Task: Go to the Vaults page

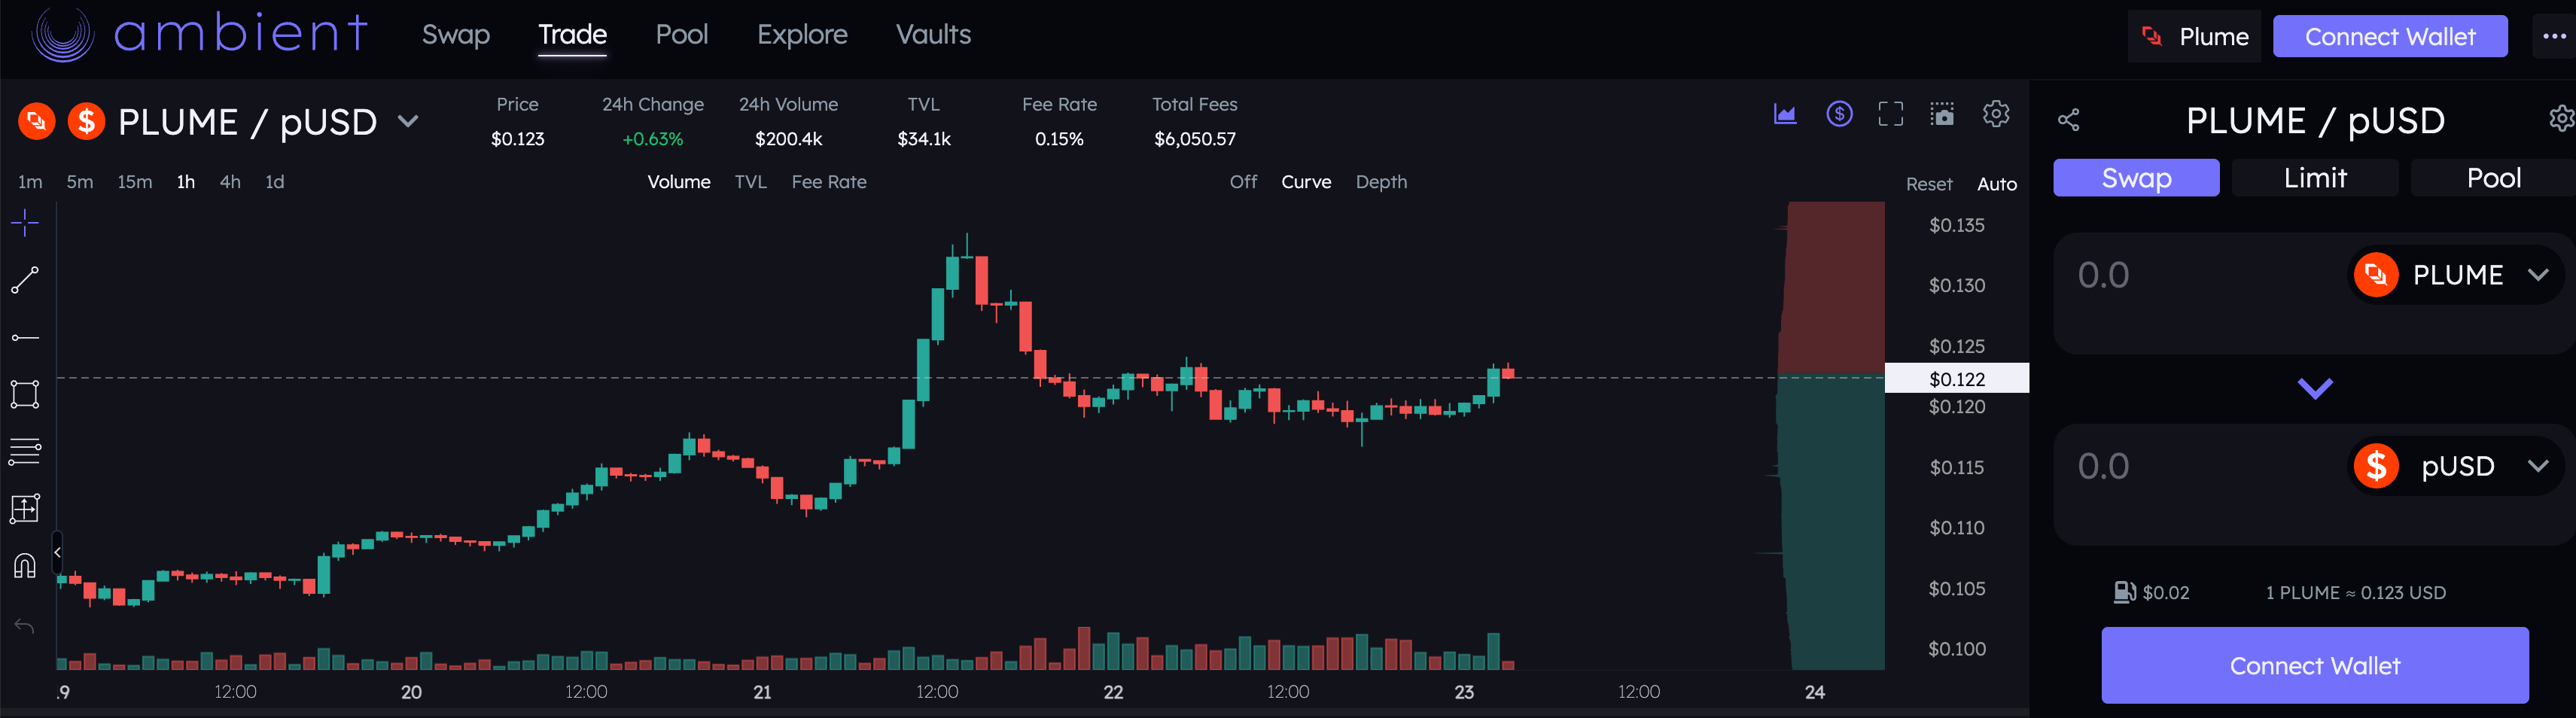Action: (x=933, y=35)
